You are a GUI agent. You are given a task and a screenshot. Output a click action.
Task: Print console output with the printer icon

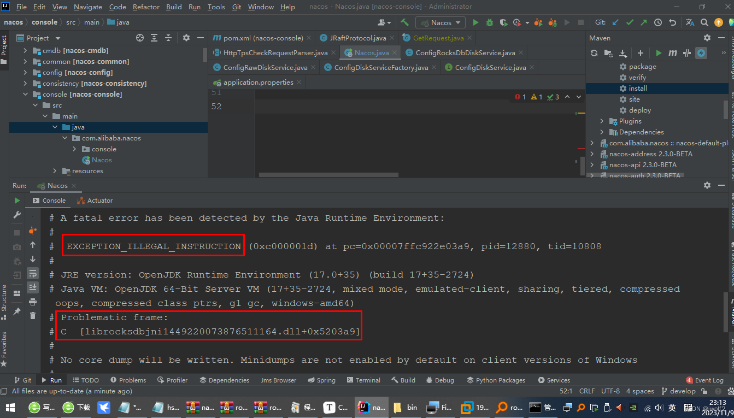point(33,302)
